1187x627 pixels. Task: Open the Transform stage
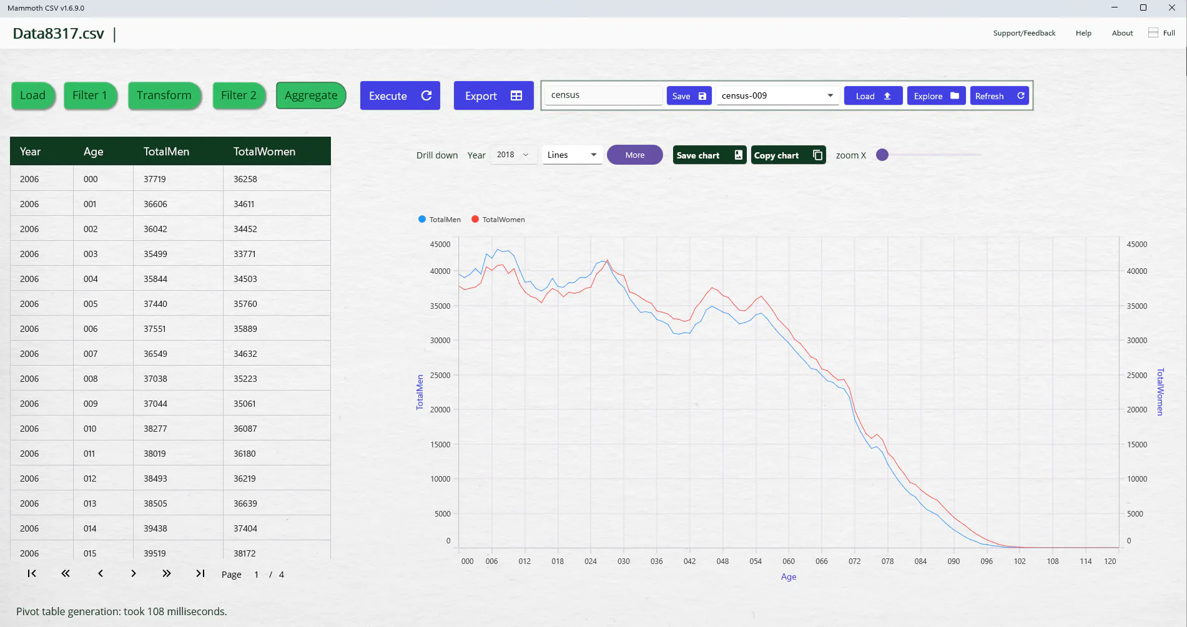pos(164,95)
